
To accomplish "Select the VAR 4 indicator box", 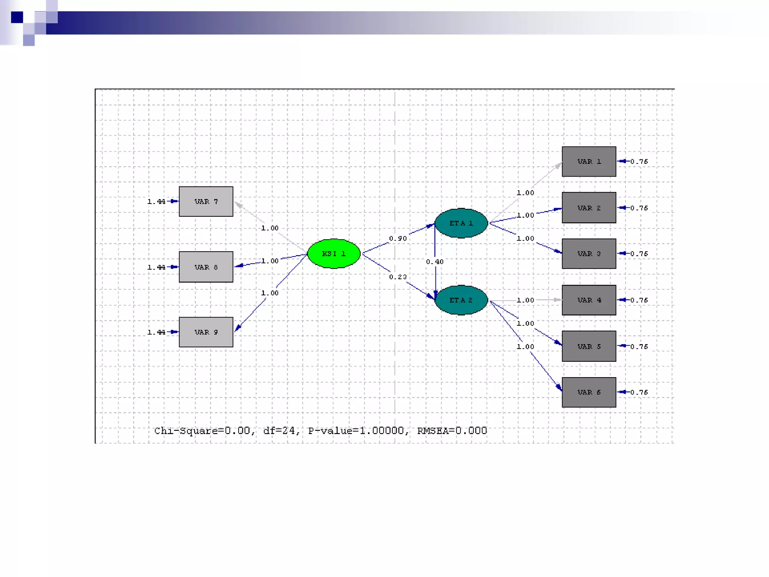I will point(589,300).
